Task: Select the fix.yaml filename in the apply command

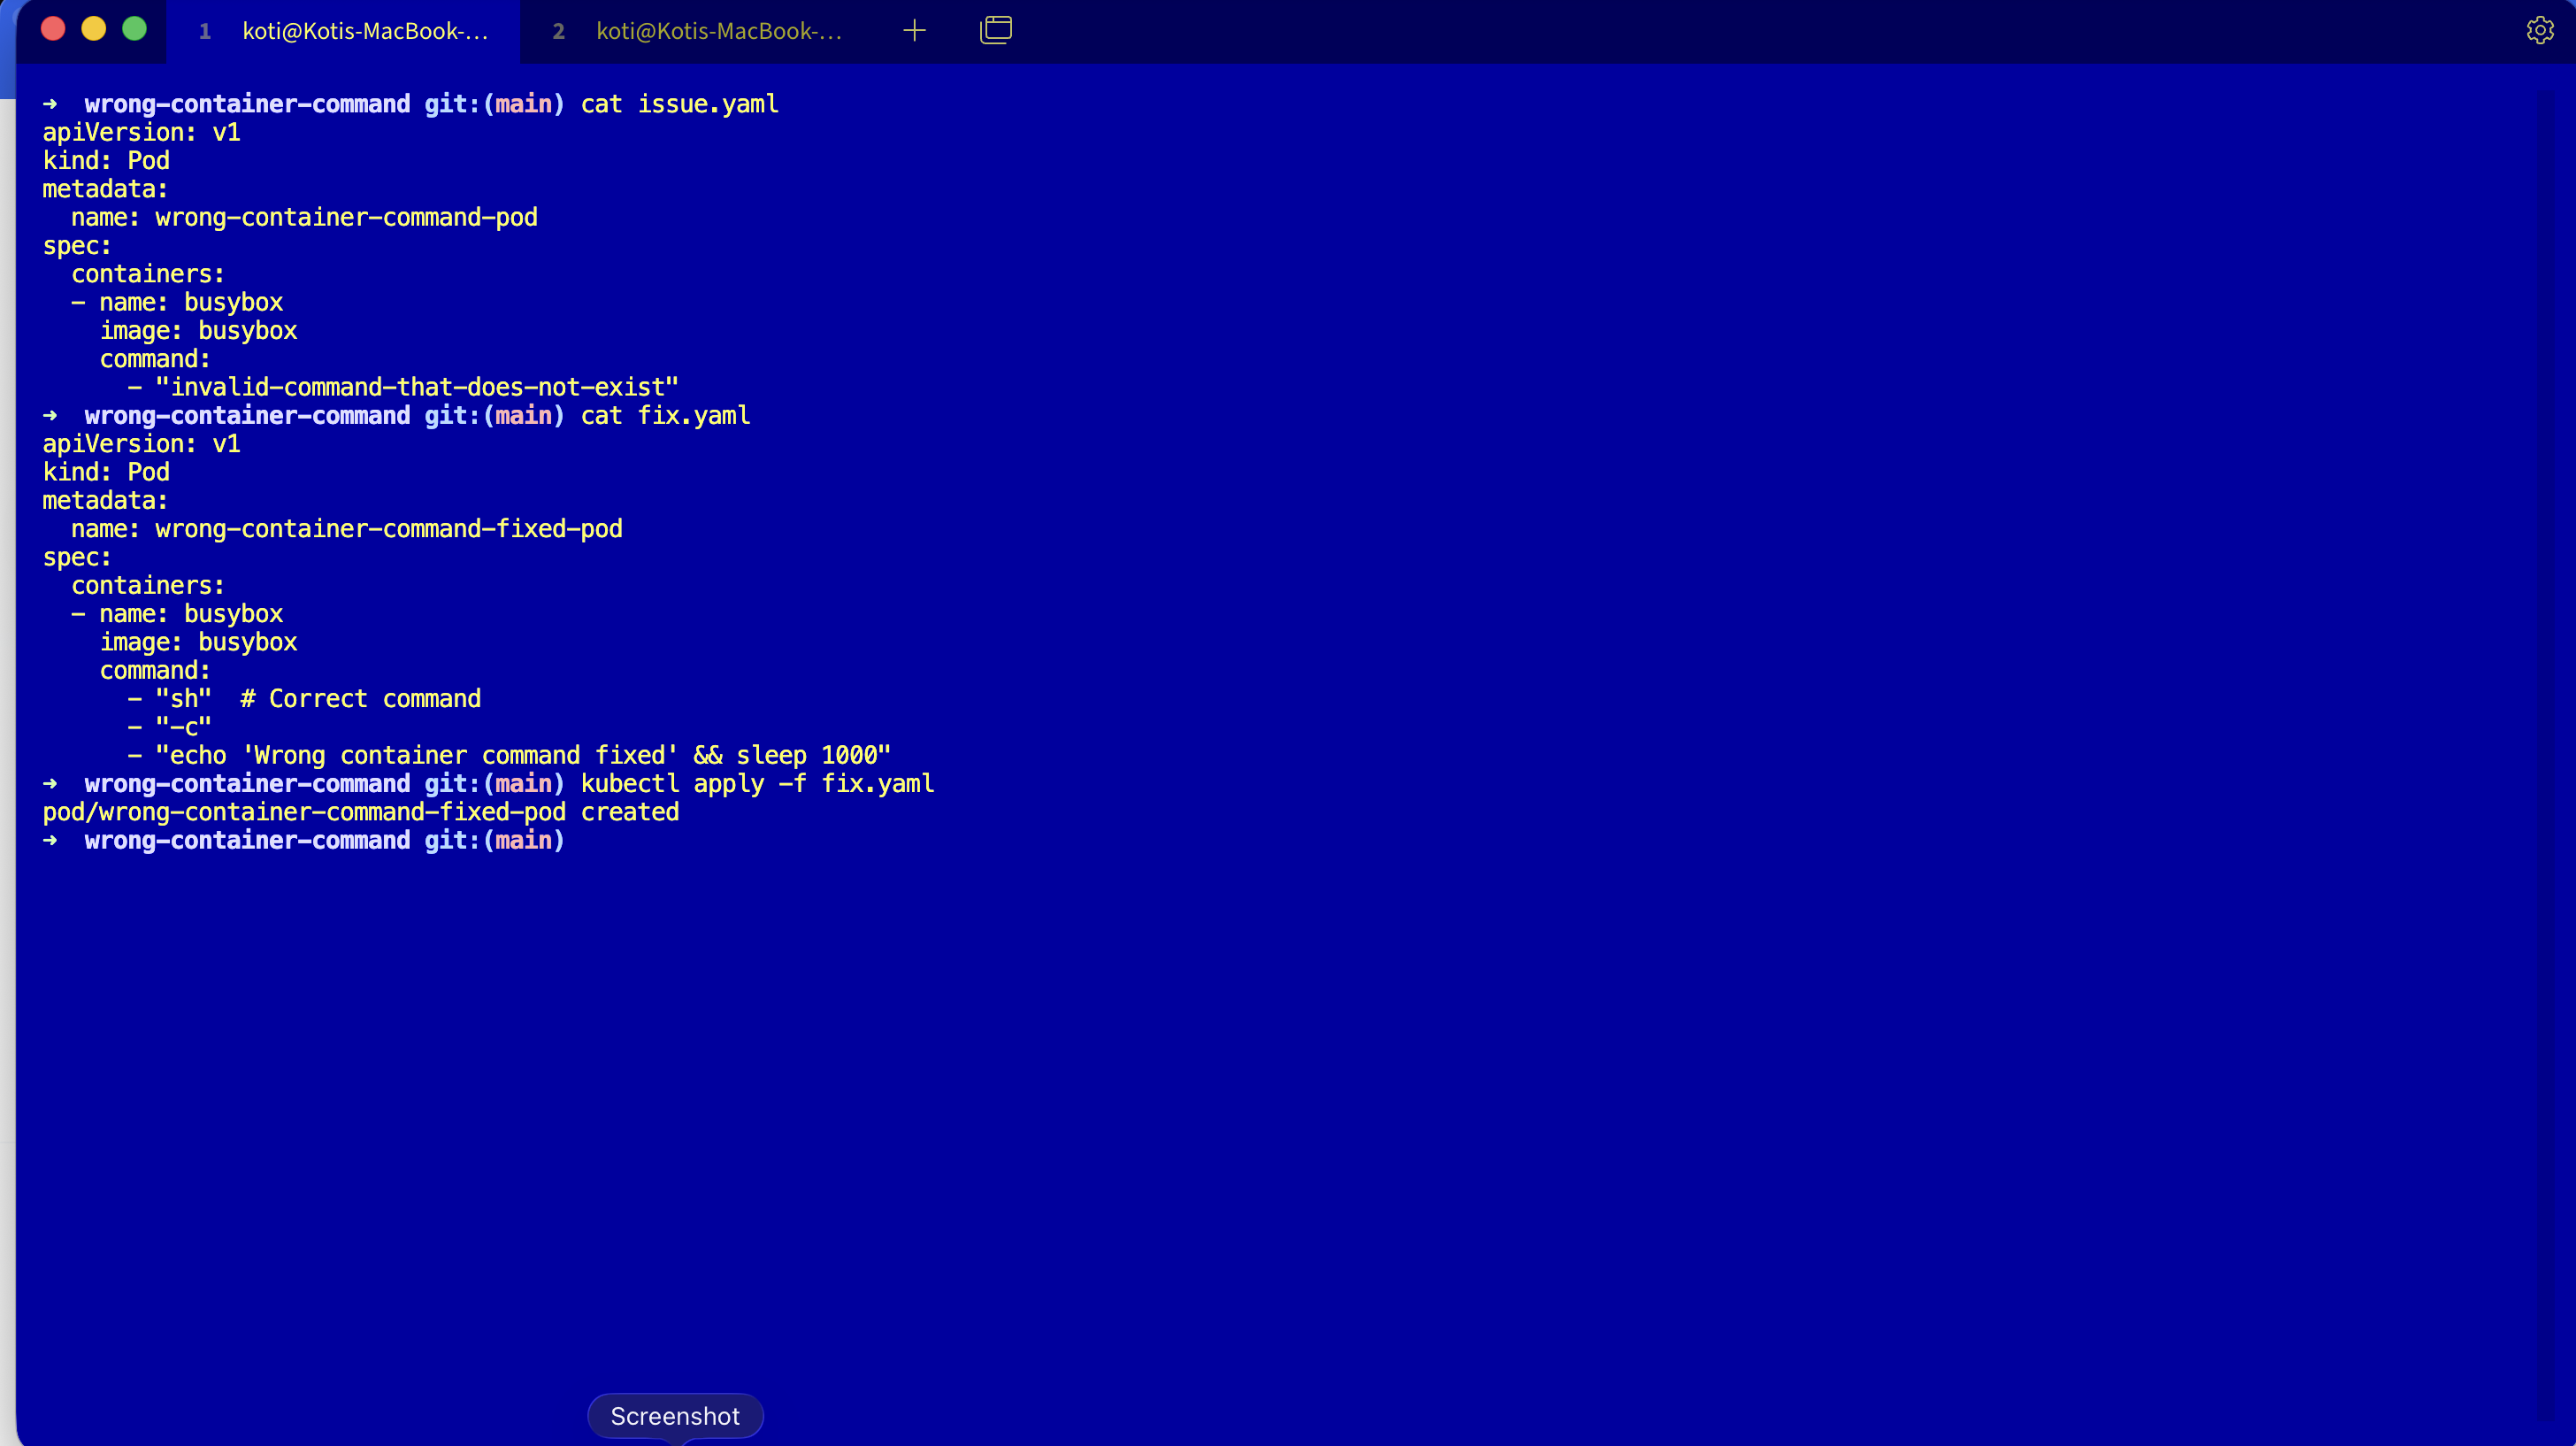Action: 877,783
